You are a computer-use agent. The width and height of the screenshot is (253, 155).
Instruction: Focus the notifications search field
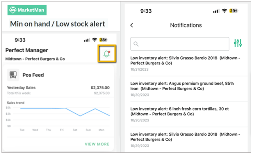click(x=180, y=44)
